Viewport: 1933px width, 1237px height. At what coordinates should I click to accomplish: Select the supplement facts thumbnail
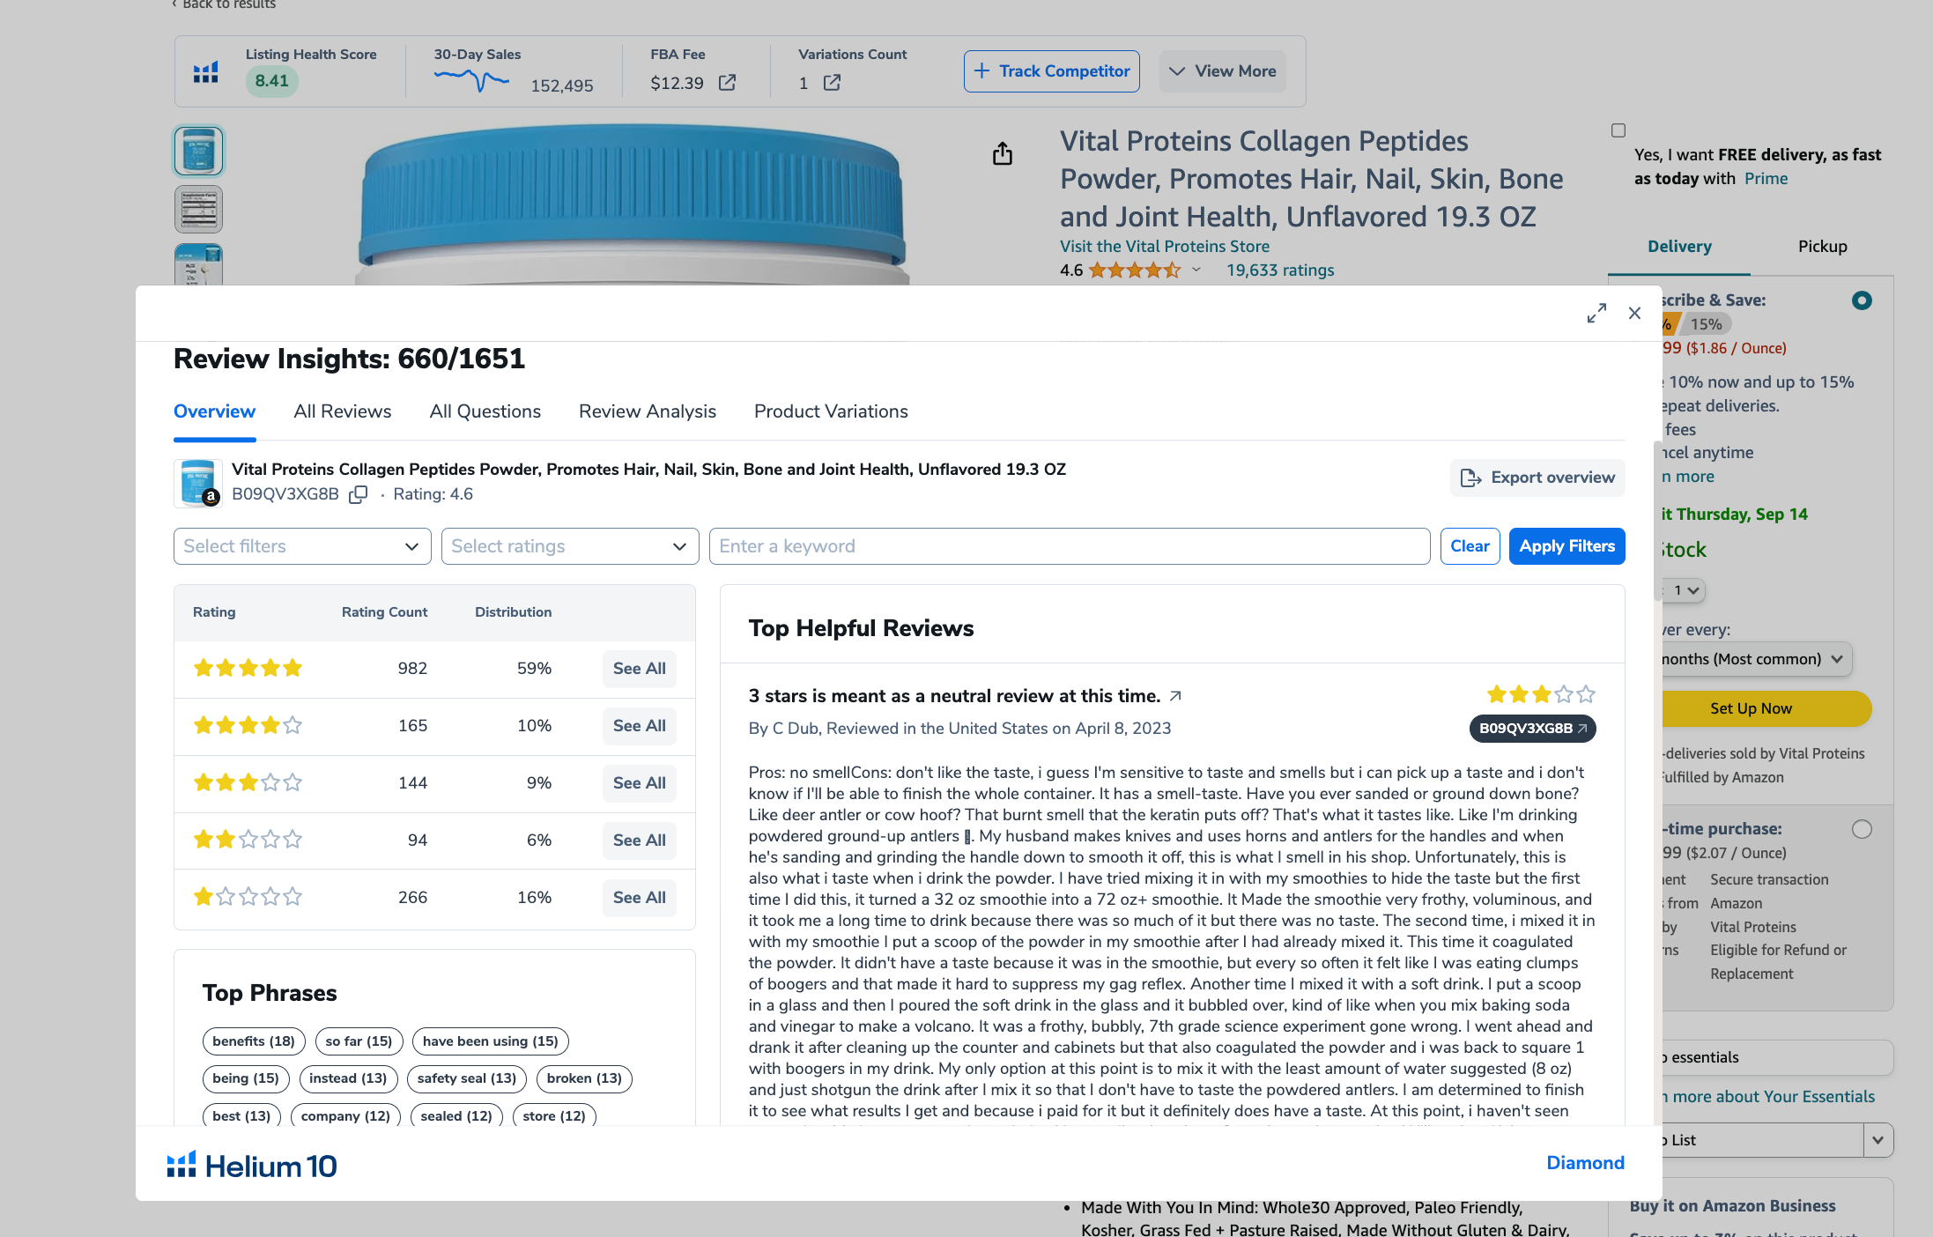click(x=198, y=210)
